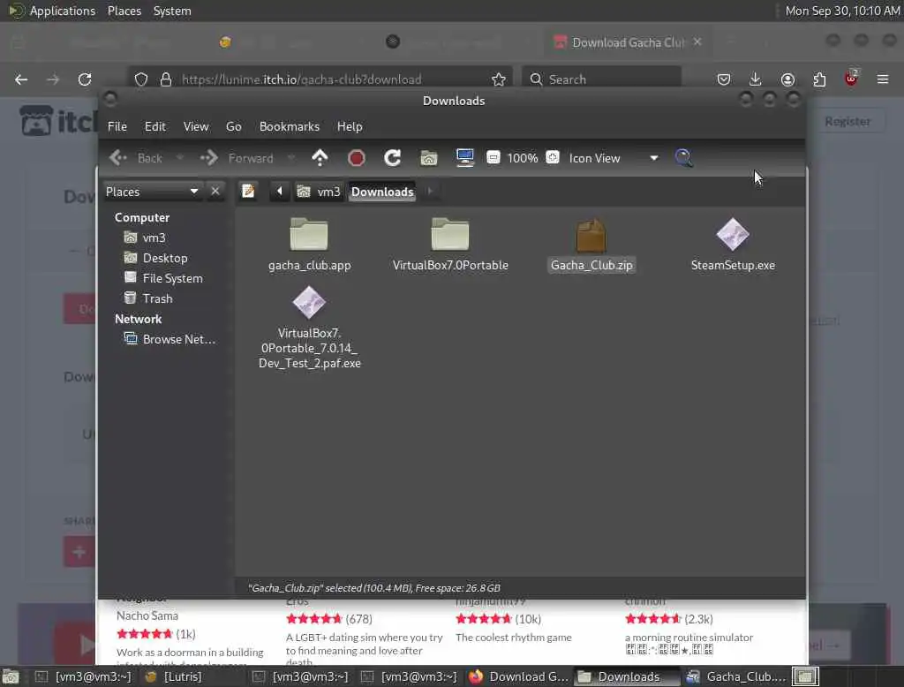Viewport: 904px width, 687px height.
Task: Select the VirtualBox7.0Portable folder
Action: point(450,245)
